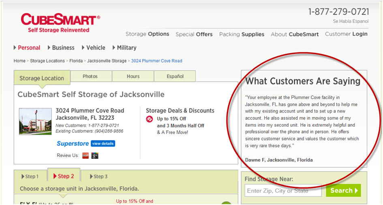Open Jacksonville Storage breadcrumb
This screenshot has height=205, width=383.
click(x=107, y=61)
